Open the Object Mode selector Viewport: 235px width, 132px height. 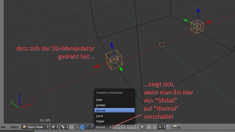pos(35,127)
